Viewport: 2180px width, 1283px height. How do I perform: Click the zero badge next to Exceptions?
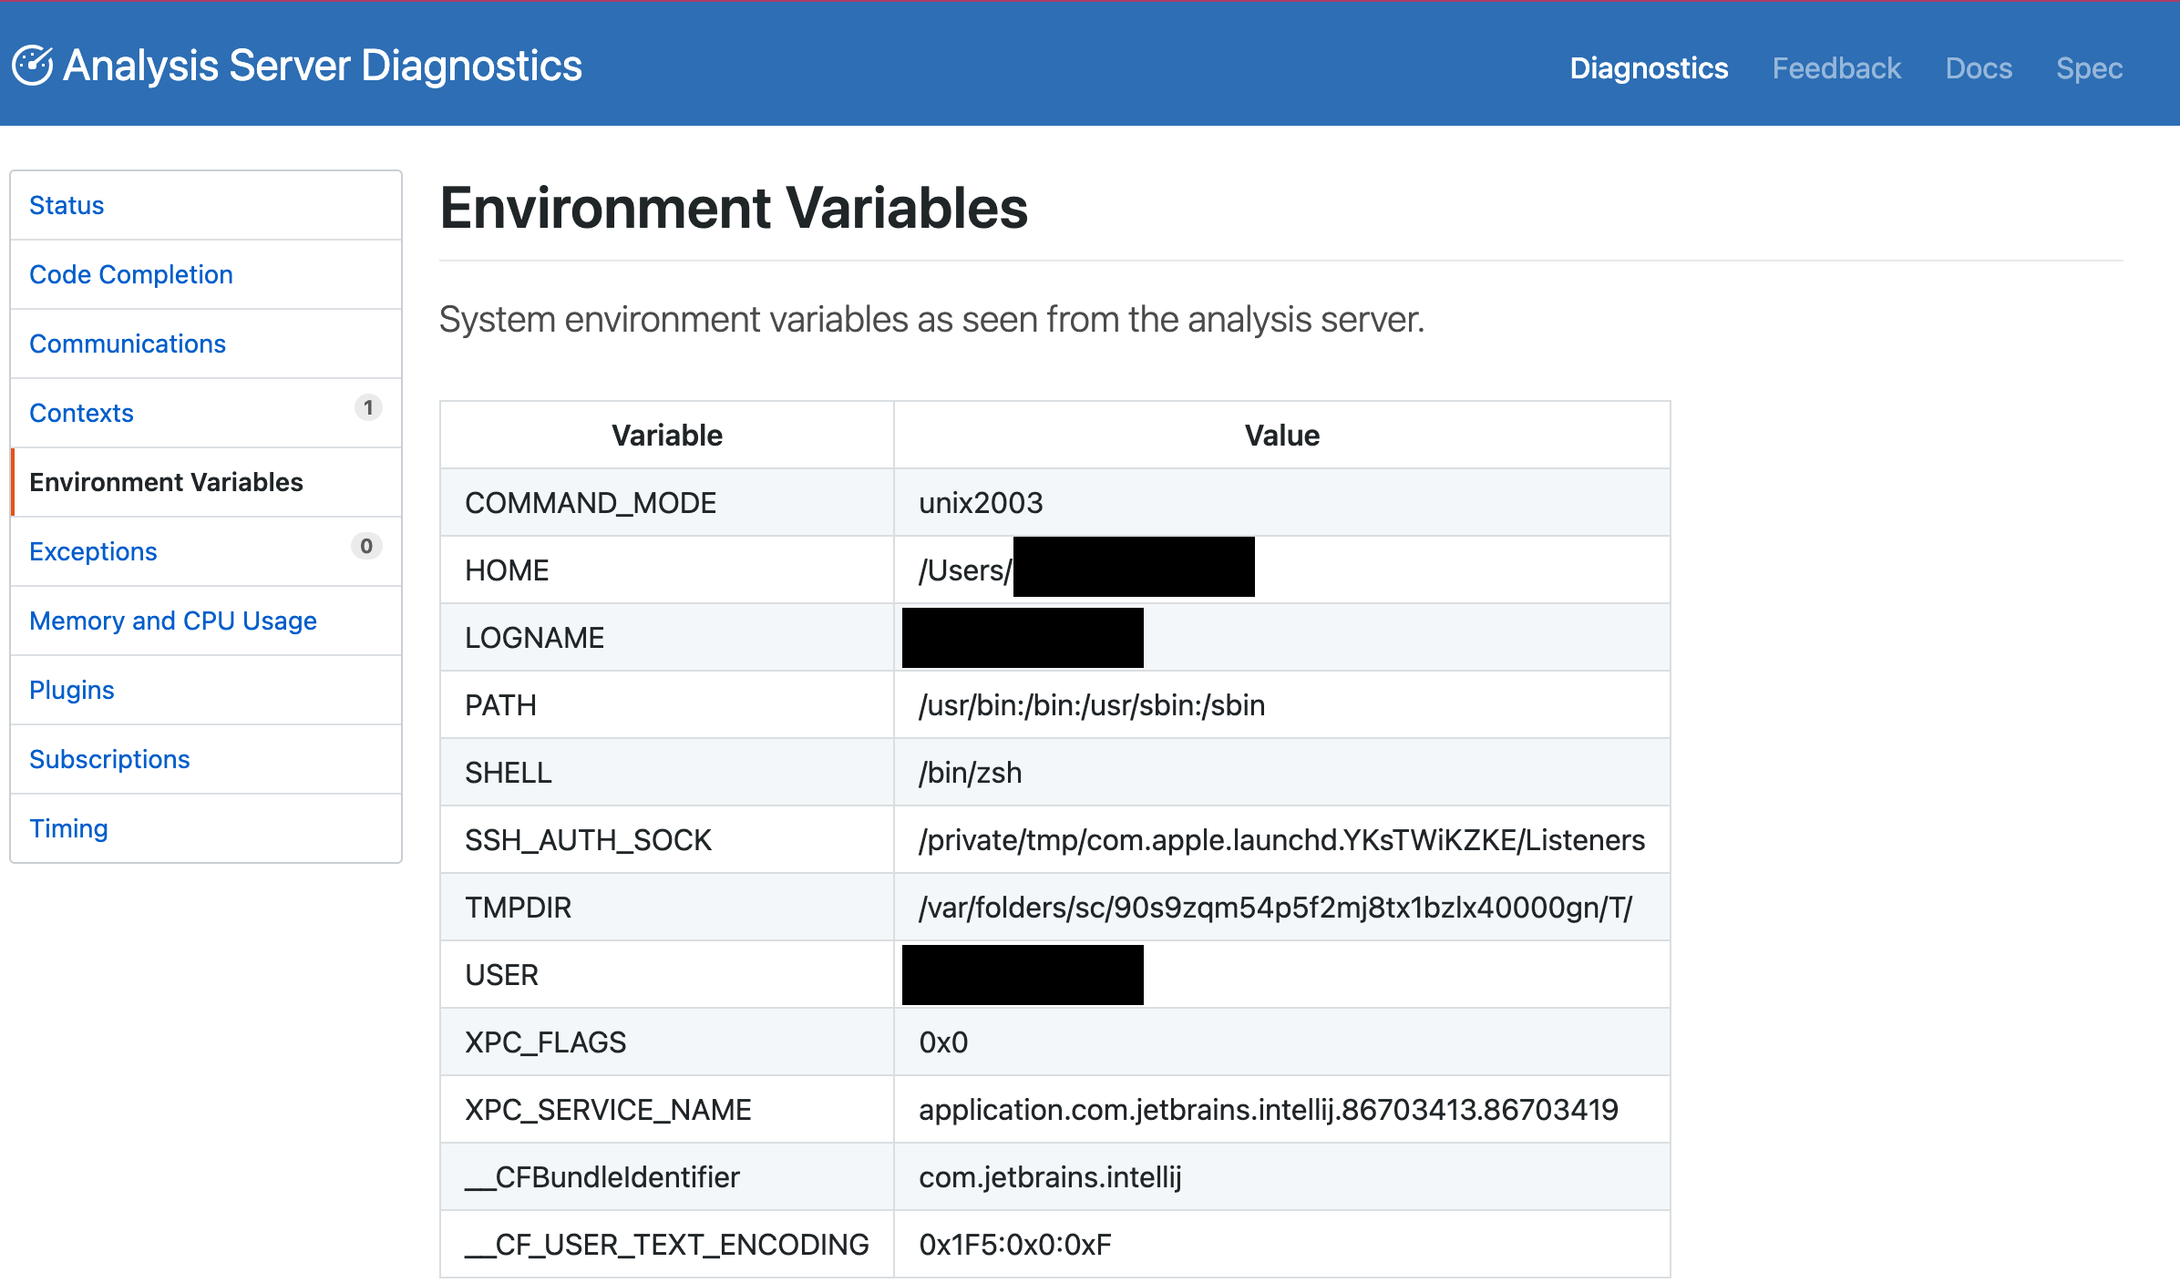click(x=365, y=547)
